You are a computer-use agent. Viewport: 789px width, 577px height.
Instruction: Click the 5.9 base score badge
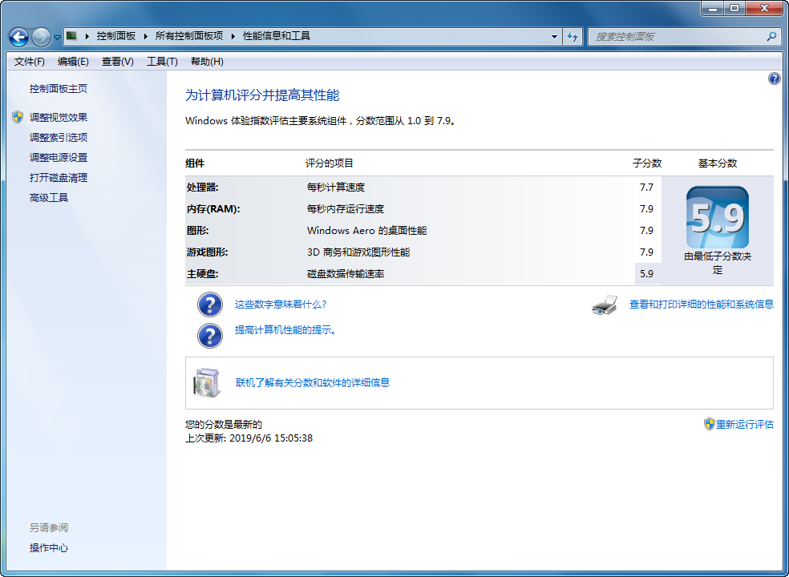(x=717, y=217)
